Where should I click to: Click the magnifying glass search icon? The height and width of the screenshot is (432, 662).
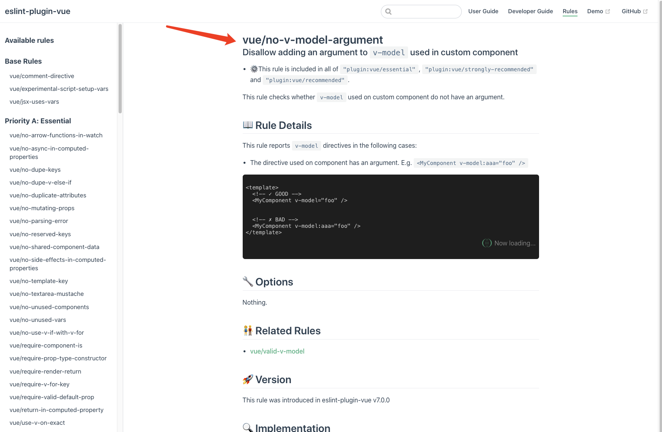tap(388, 12)
